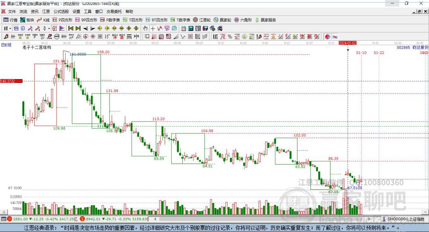
Task: Open the 行情 quotes view
Action: tap(10, 20)
